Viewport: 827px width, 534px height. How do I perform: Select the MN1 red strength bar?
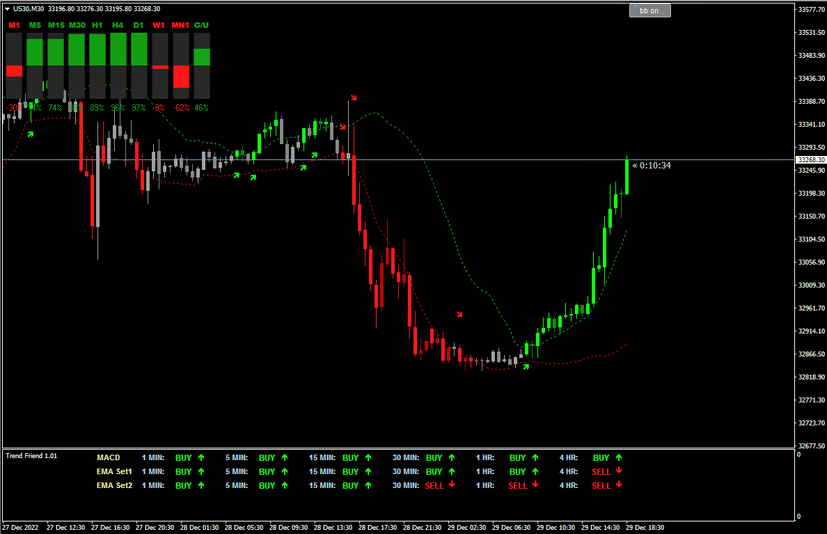click(x=181, y=77)
